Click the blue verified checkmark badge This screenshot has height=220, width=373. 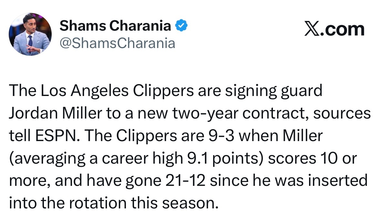pos(181,25)
